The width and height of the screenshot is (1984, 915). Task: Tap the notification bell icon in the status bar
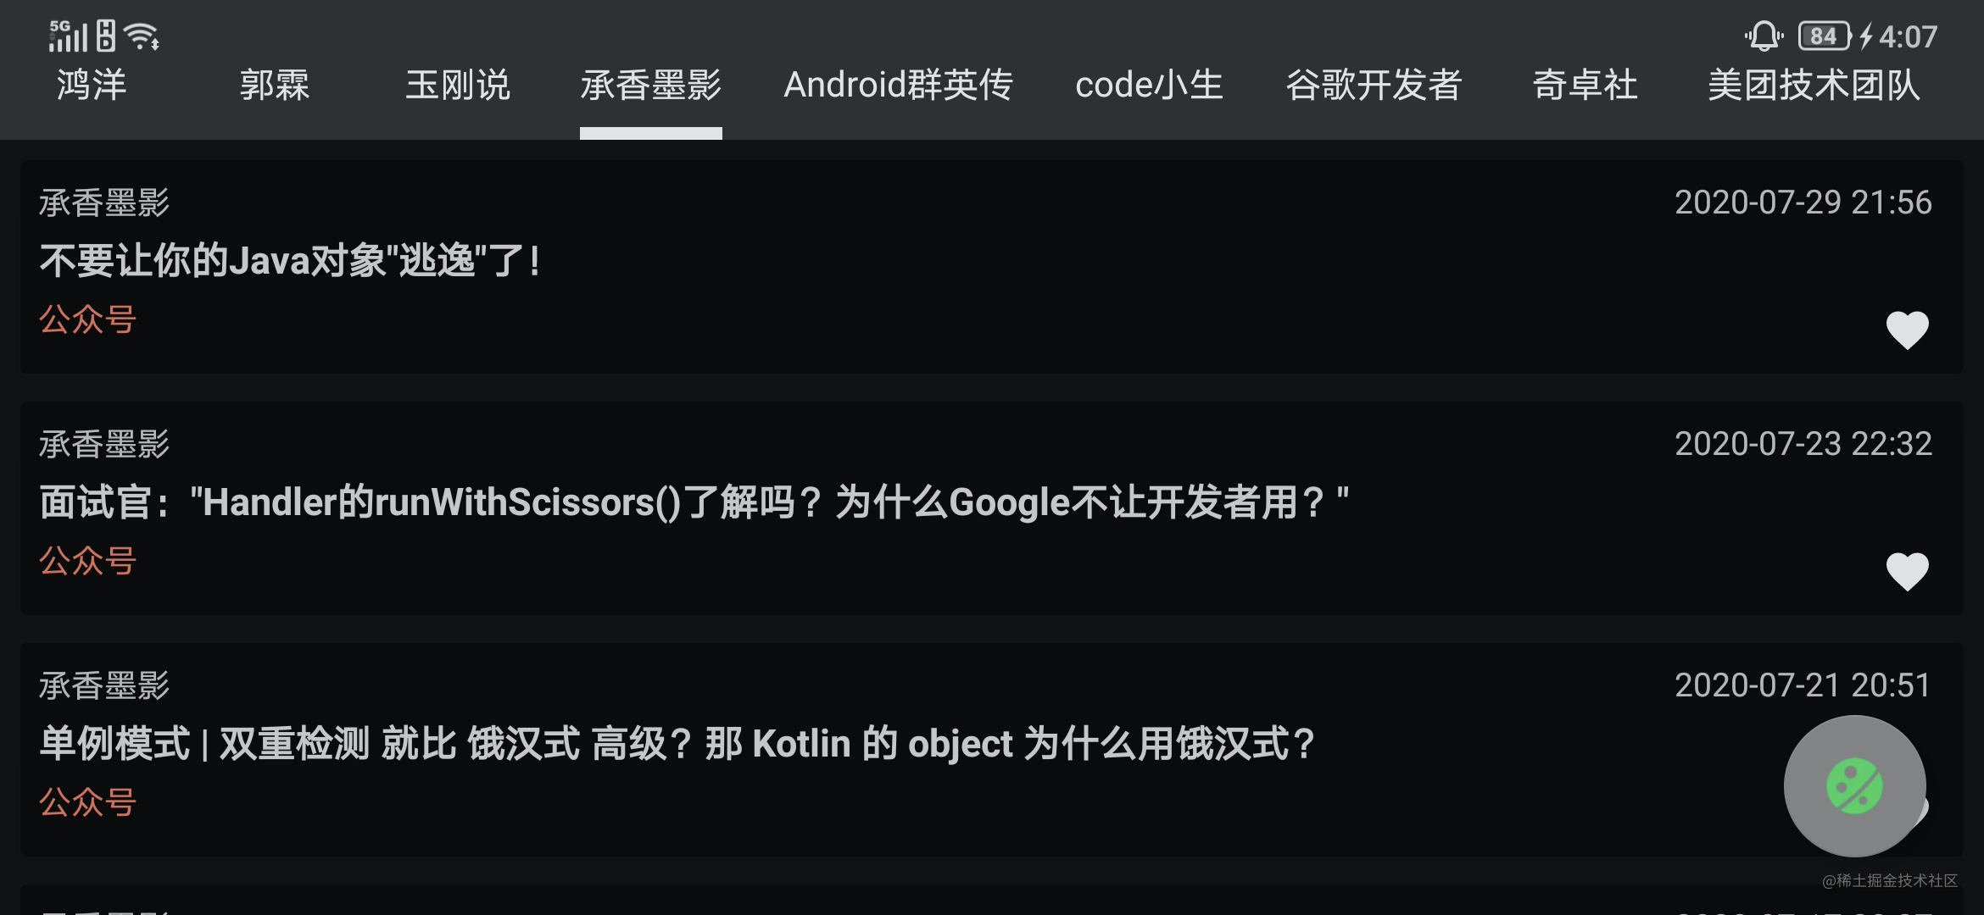[1764, 36]
